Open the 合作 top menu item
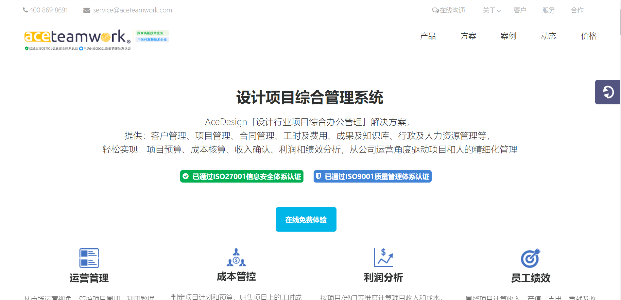The height and width of the screenshot is (300, 621). (577, 10)
